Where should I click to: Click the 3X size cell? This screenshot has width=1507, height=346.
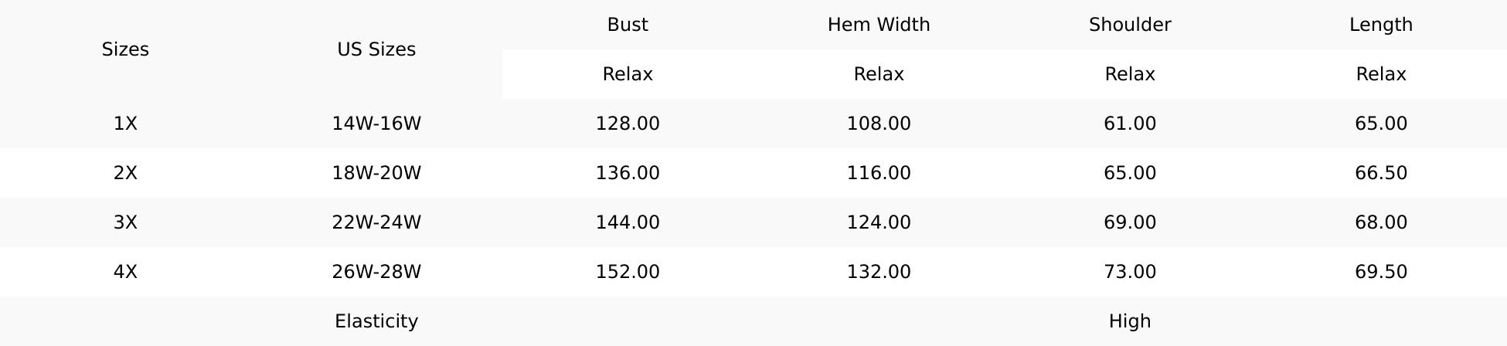(x=125, y=222)
